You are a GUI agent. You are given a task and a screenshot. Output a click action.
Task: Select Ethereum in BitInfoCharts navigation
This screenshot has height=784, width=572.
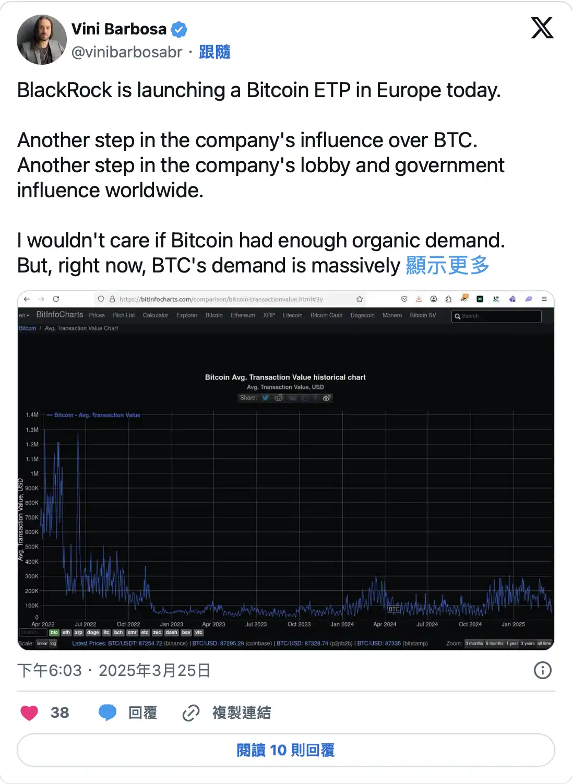click(x=243, y=315)
